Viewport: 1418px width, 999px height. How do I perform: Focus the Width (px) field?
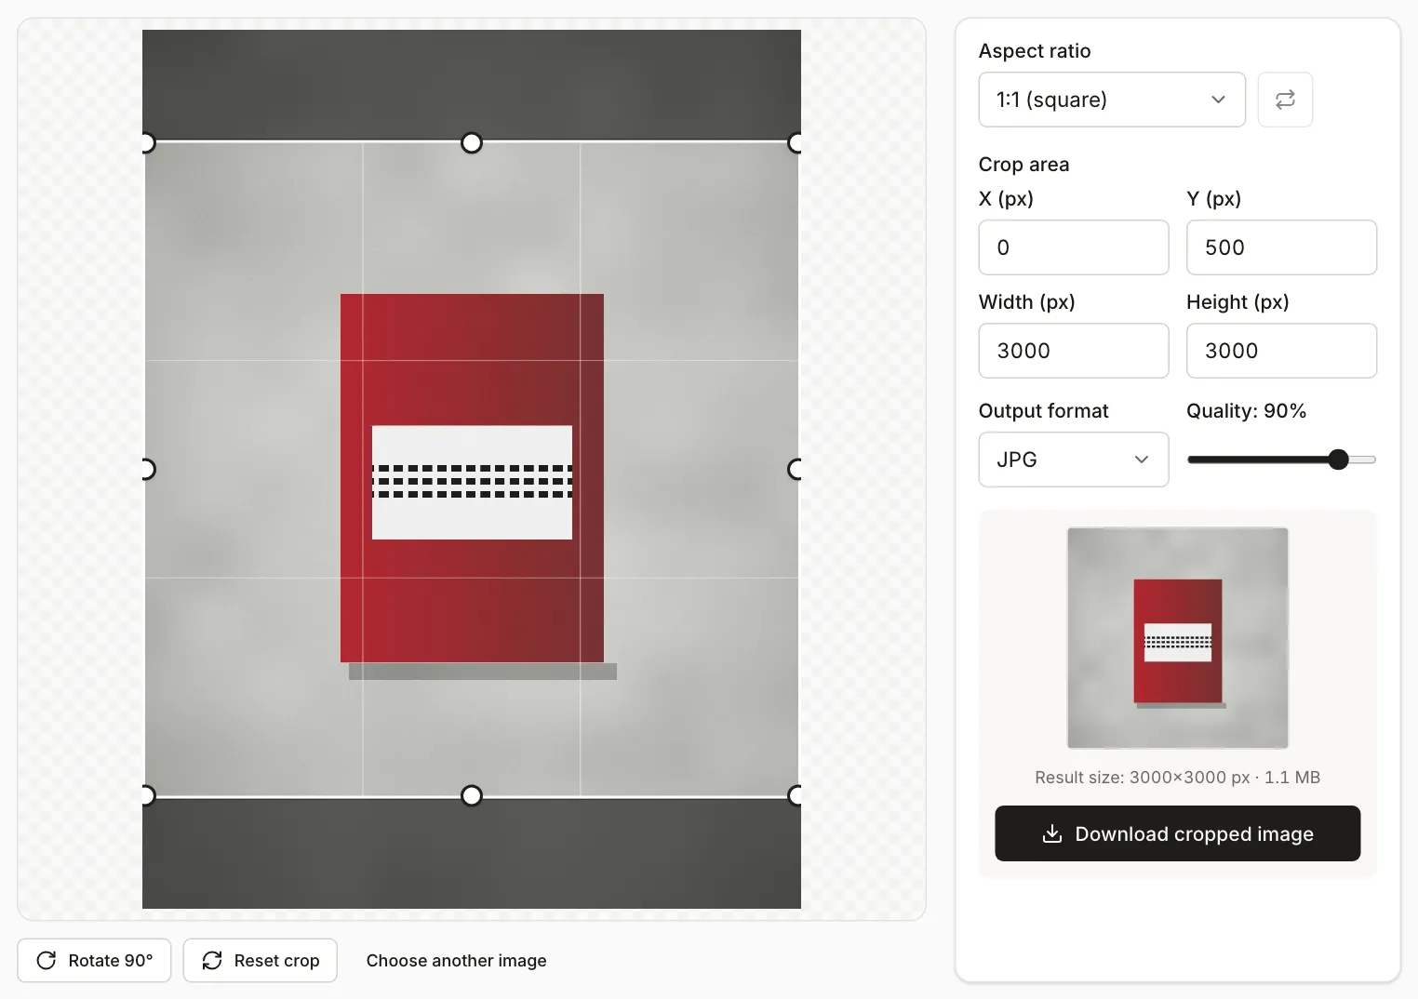[1073, 351]
